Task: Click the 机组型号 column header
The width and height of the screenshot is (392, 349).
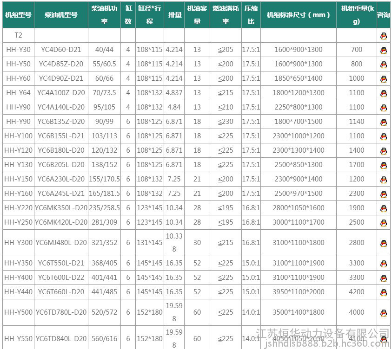Action: 18,15
